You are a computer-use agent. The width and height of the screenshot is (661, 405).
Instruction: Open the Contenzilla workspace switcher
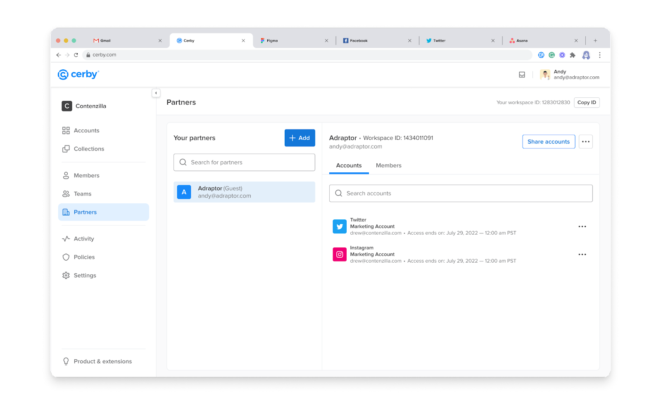click(84, 106)
